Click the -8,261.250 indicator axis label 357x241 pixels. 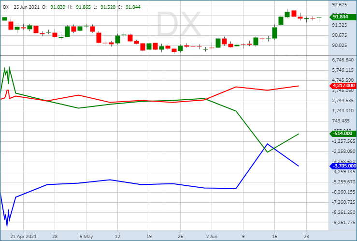click(x=343, y=212)
